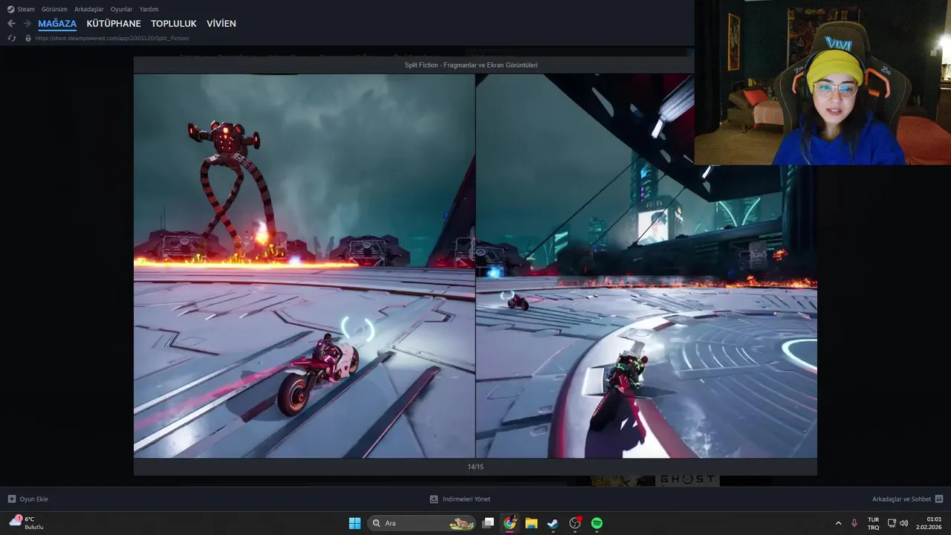Open the network status tray icon
This screenshot has width=951, height=535.
892,523
